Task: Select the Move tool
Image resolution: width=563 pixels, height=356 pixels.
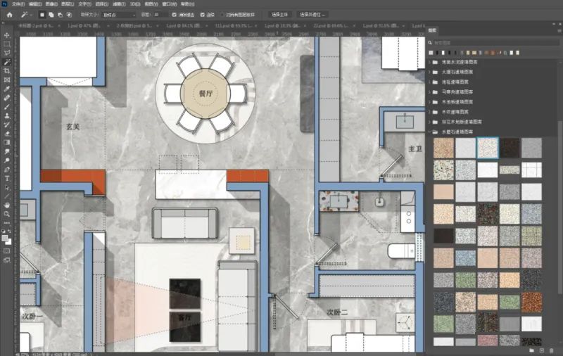Action: (x=6, y=34)
